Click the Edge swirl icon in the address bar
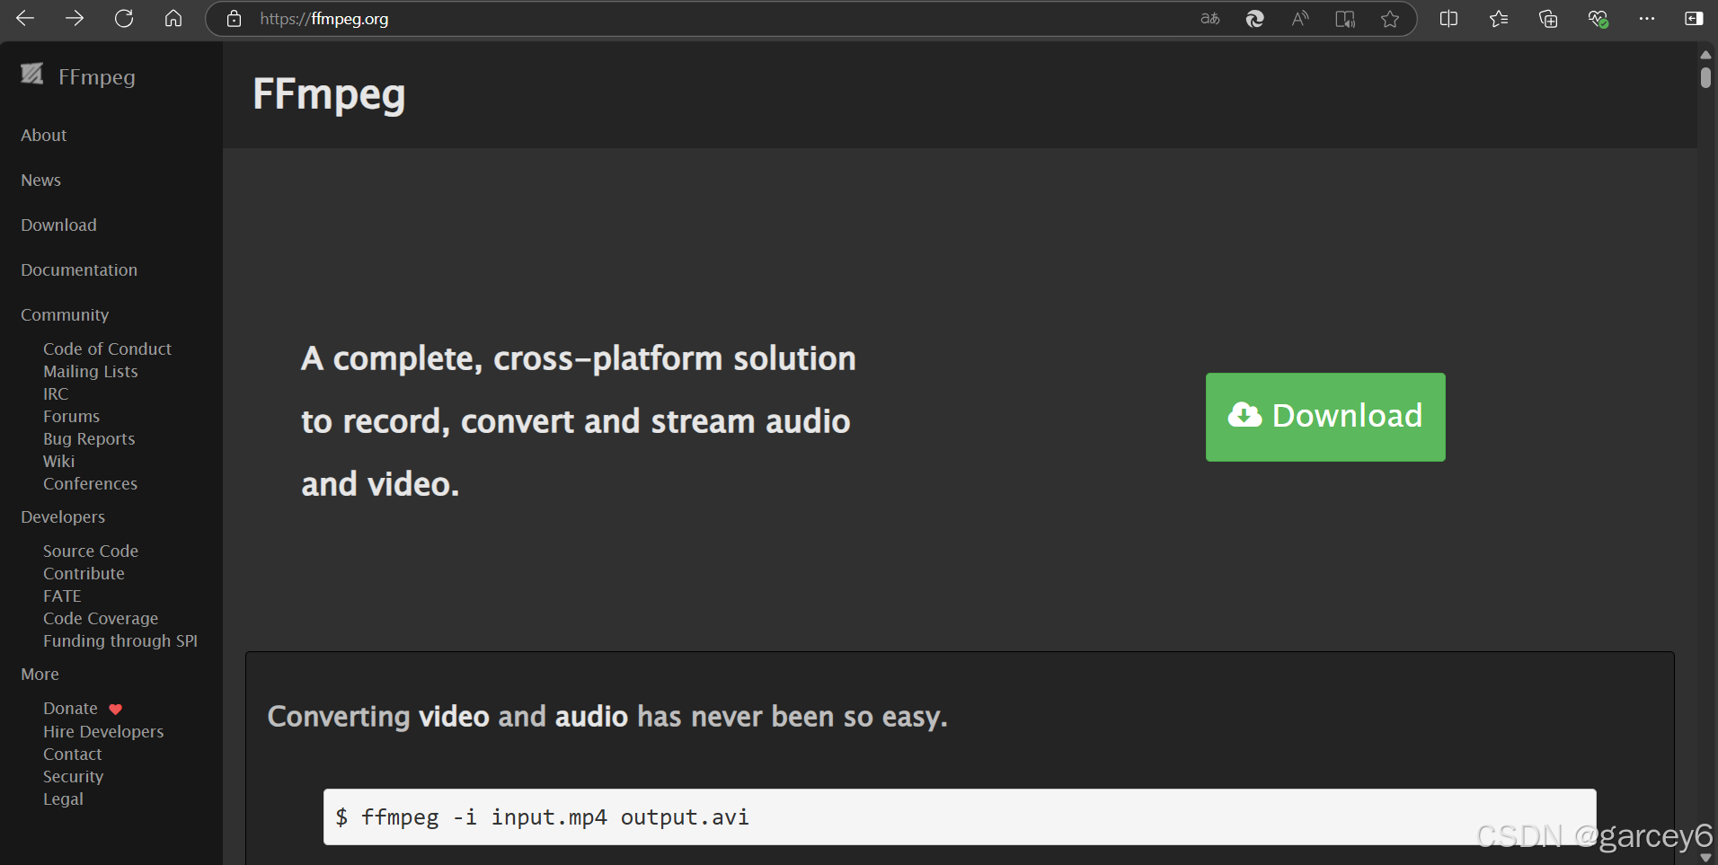 (x=1255, y=19)
